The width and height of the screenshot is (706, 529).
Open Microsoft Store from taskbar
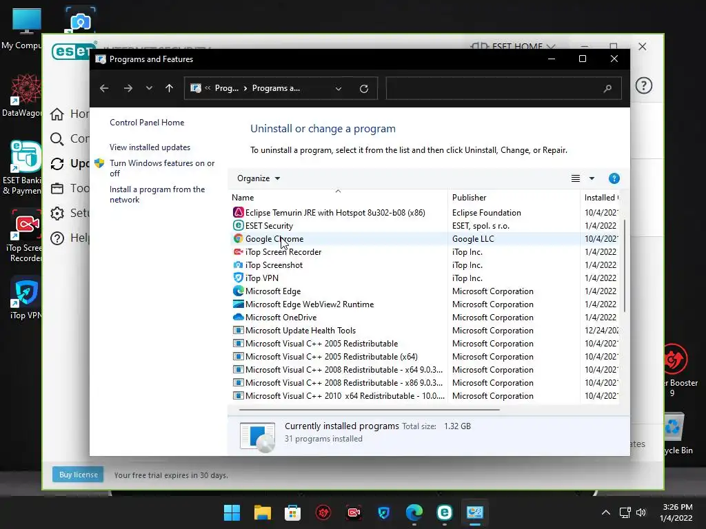pyautogui.click(x=292, y=512)
